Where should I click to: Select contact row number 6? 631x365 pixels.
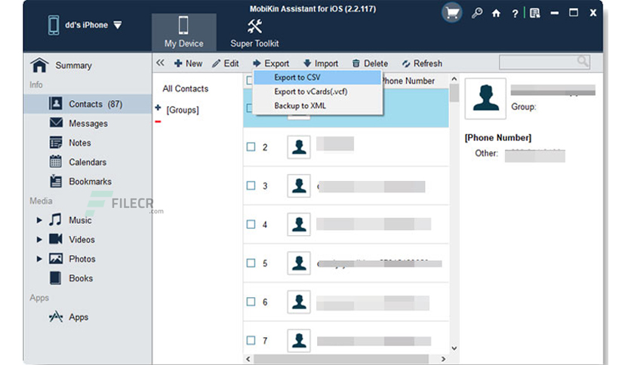click(x=346, y=302)
